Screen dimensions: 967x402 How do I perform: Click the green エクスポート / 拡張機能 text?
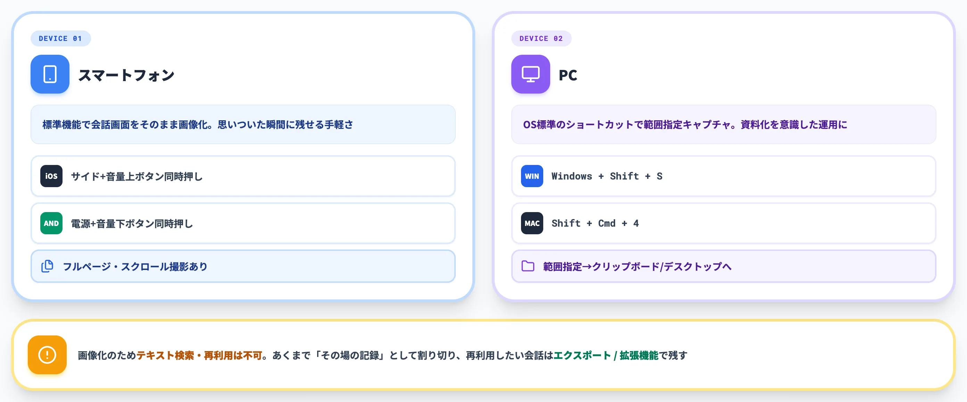click(606, 356)
